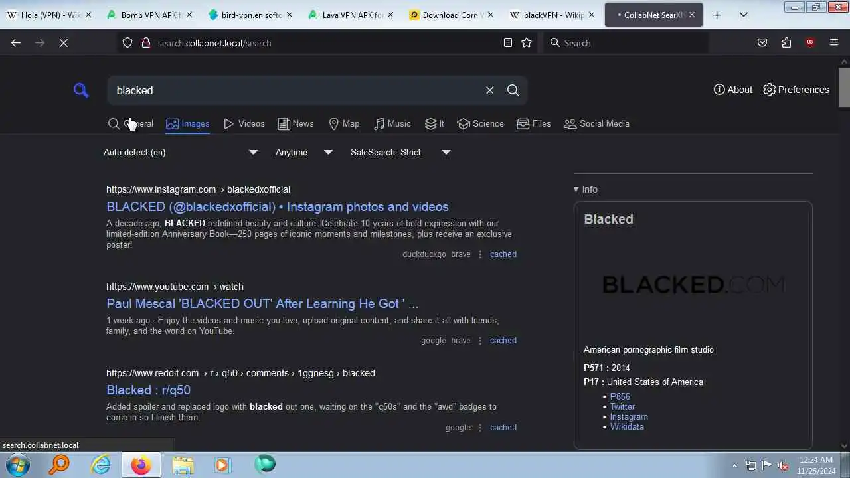Open the Blacked : r/q50 Reddit result

148,390
